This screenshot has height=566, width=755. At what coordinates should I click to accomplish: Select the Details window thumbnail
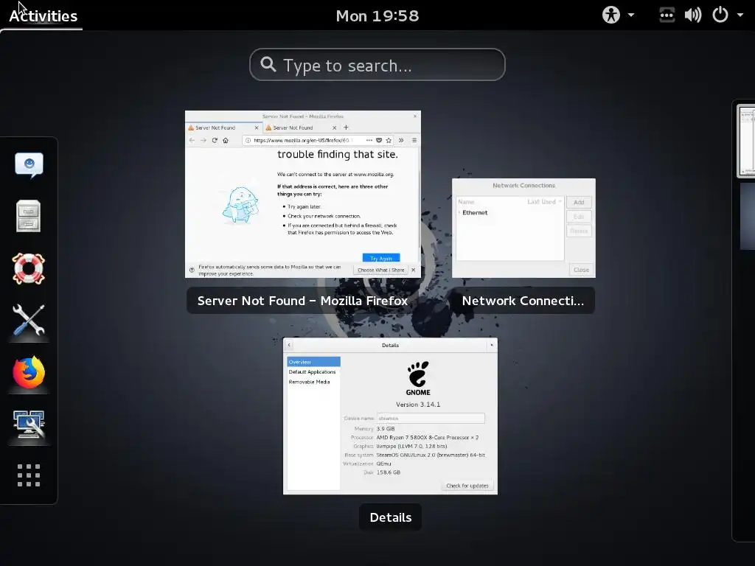click(x=390, y=416)
